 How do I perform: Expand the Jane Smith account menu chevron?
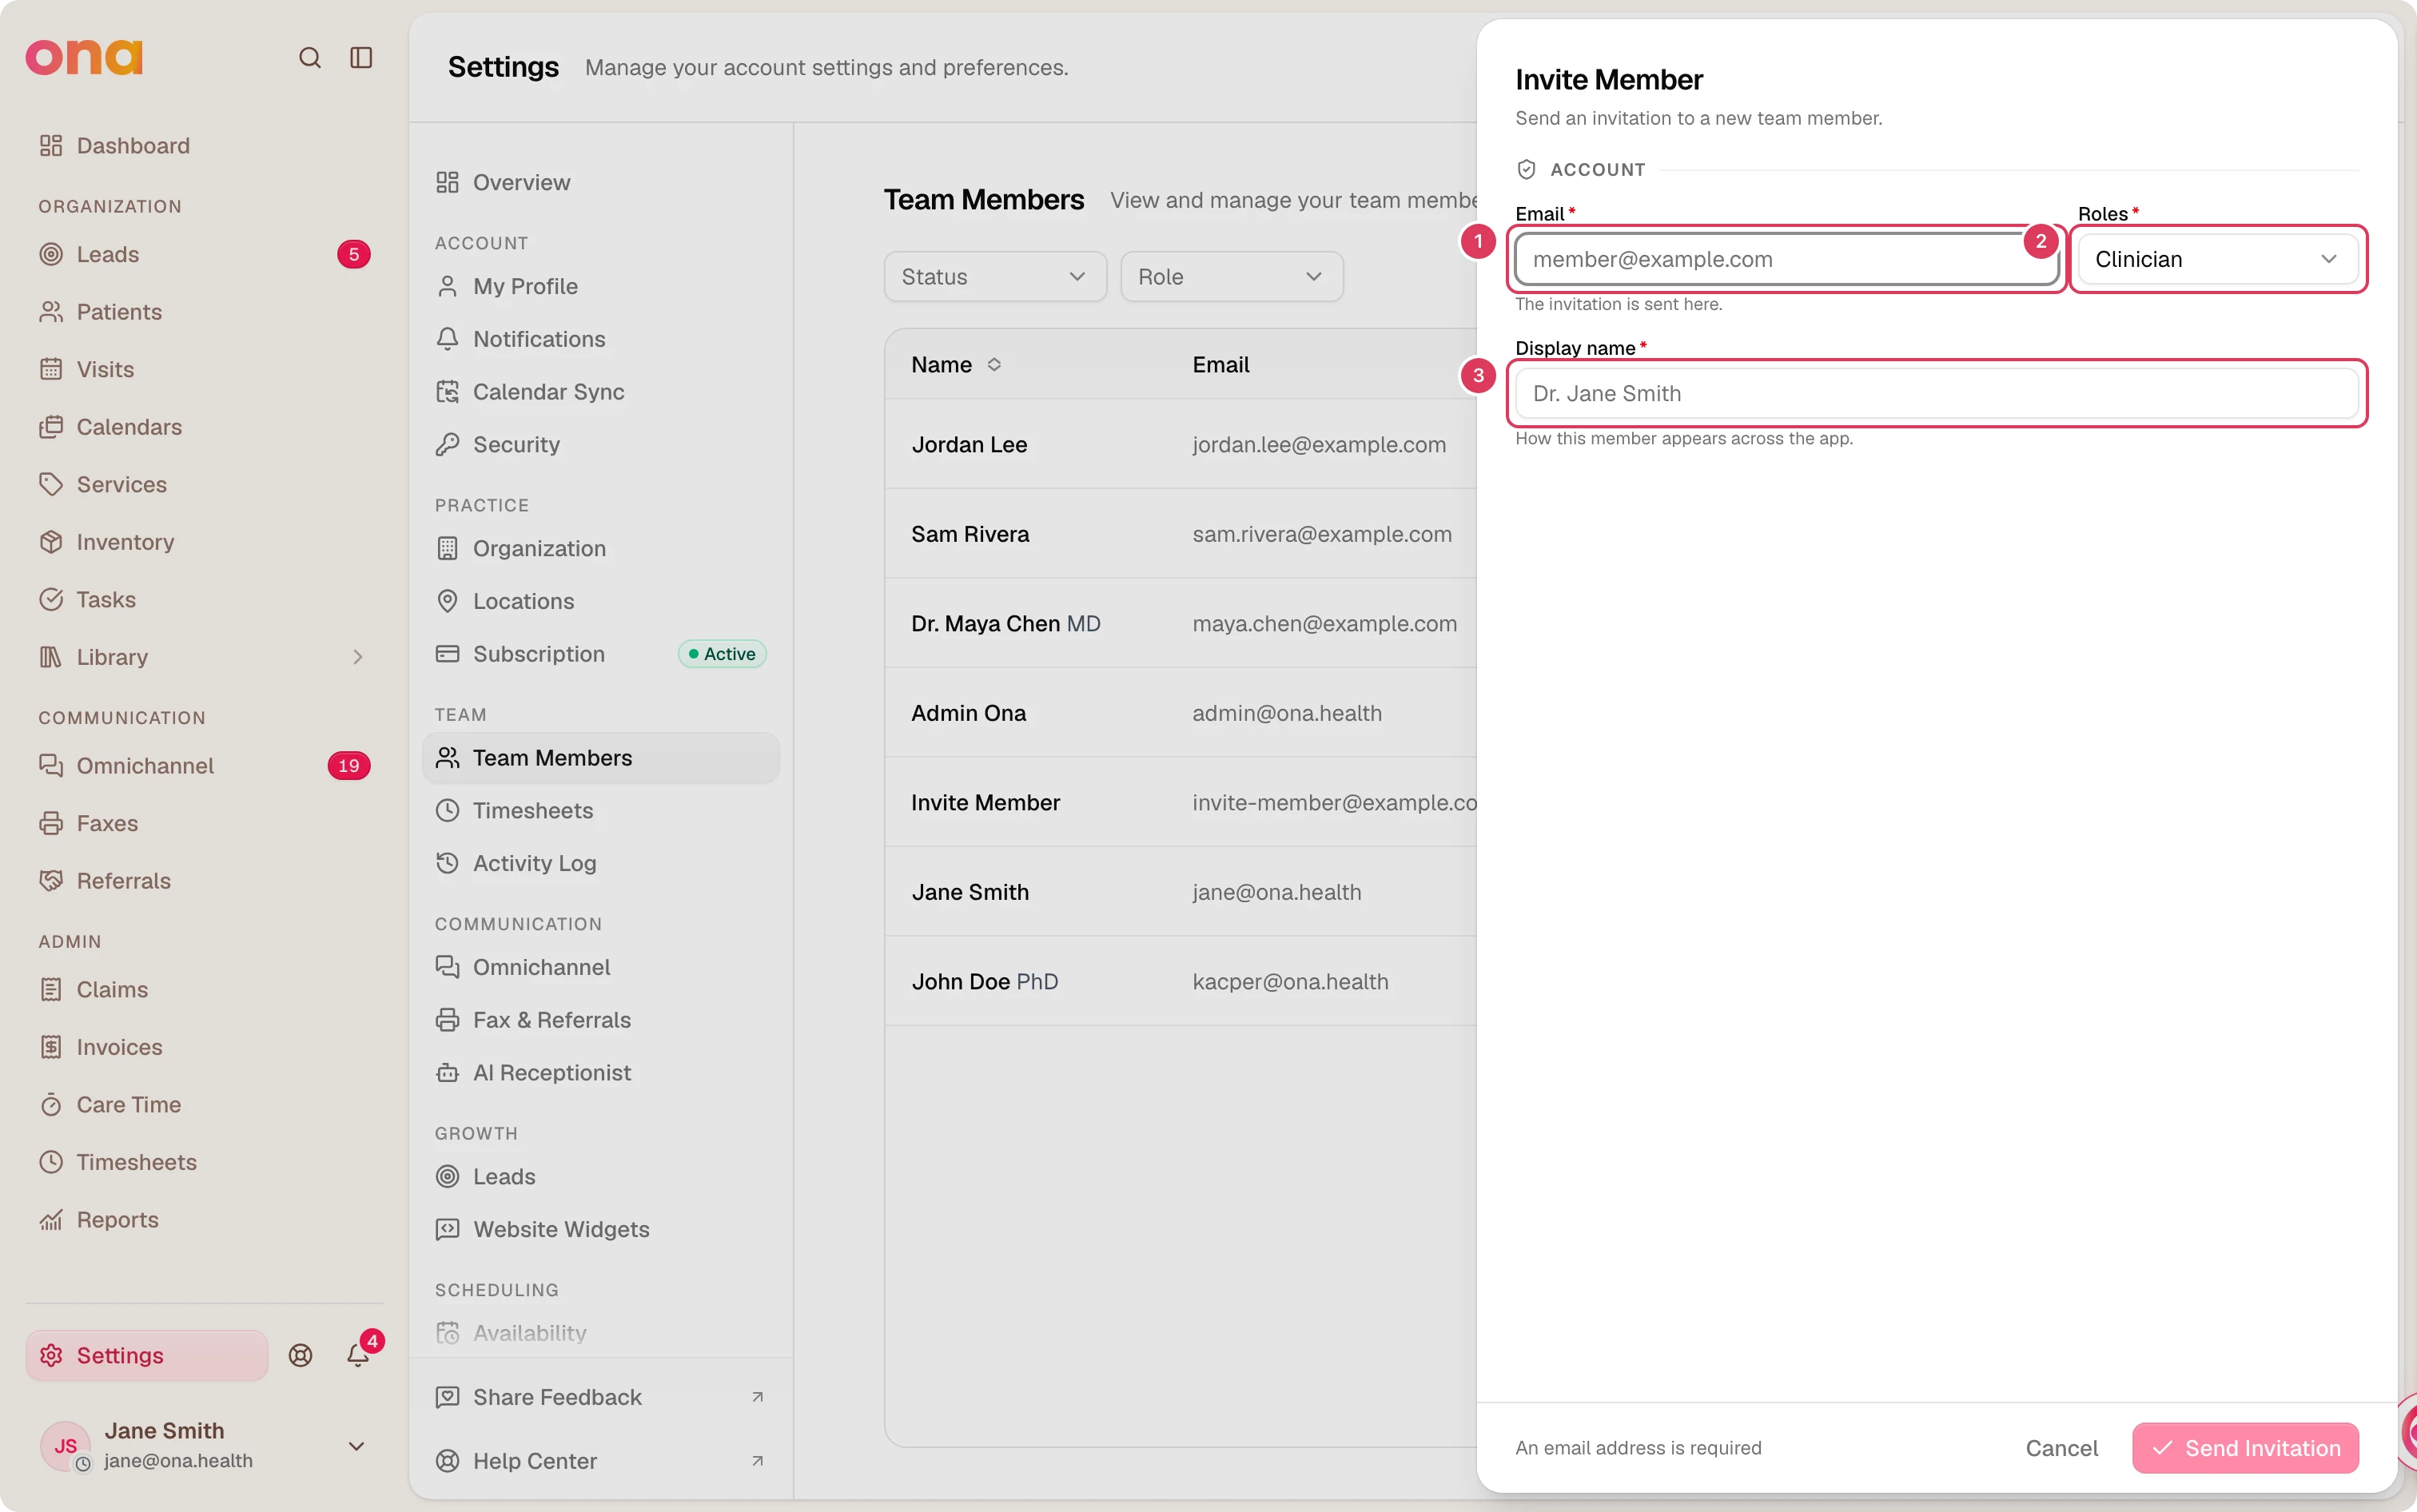pyautogui.click(x=356, y=1446)
